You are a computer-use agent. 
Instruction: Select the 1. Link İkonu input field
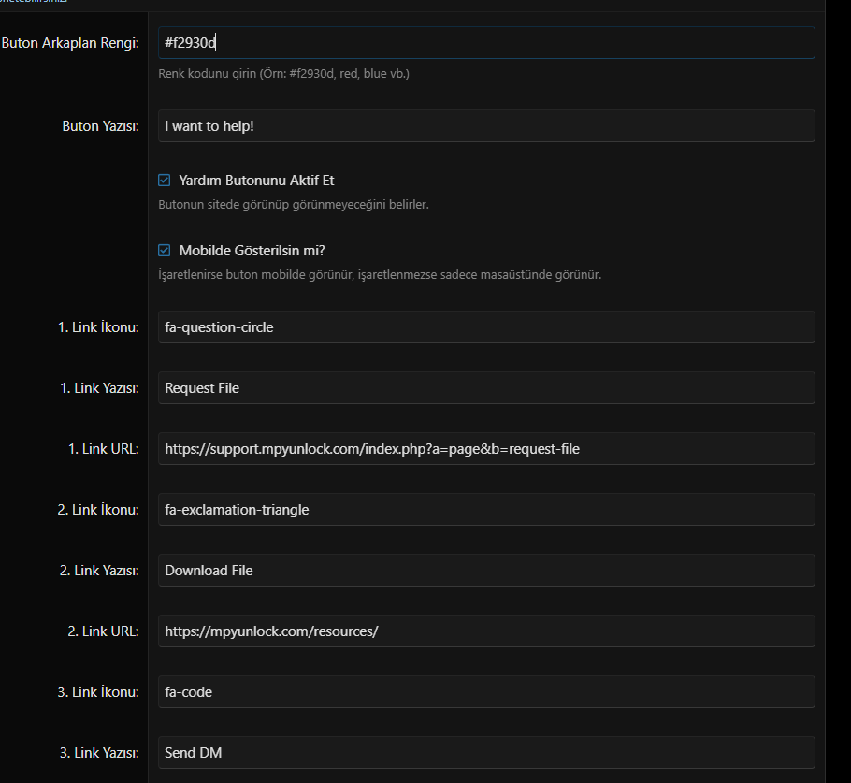click(486, 327)
